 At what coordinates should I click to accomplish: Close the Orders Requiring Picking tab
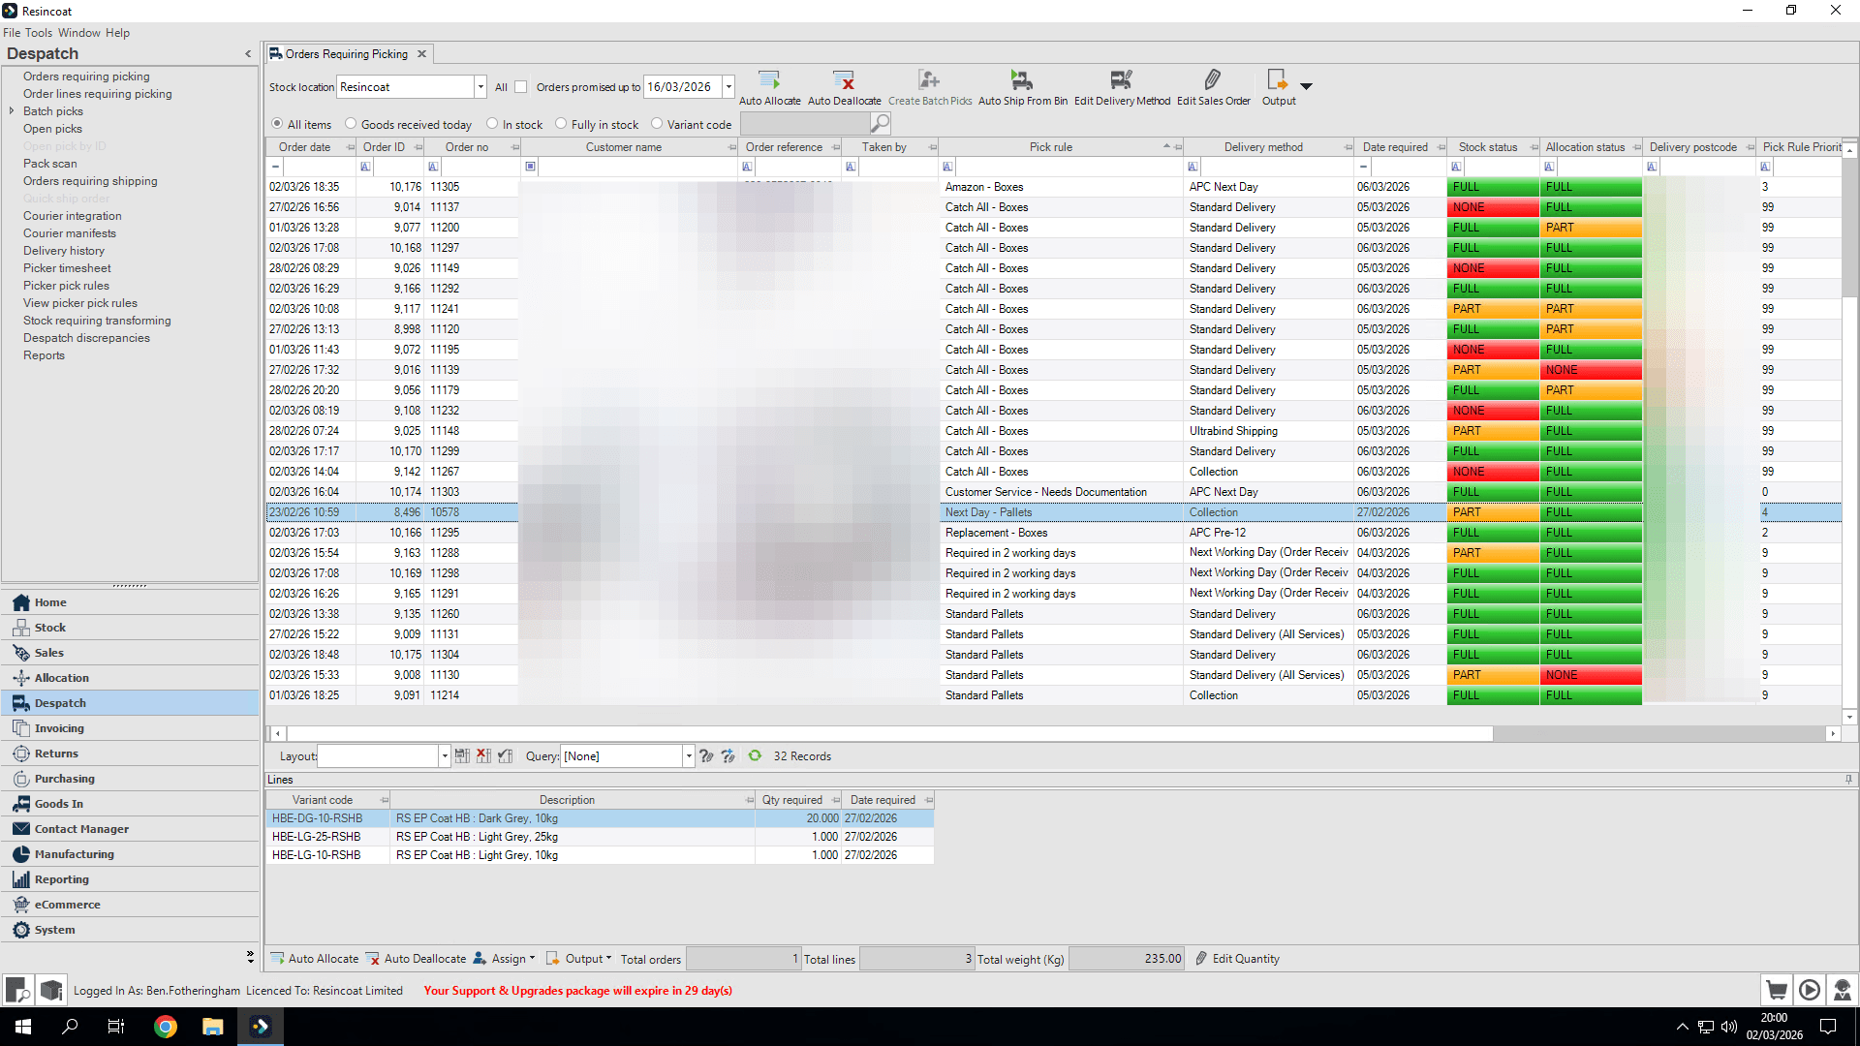tap(421, 54)
